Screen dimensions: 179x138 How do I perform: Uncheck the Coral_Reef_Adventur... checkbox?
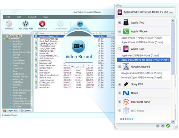36,41
